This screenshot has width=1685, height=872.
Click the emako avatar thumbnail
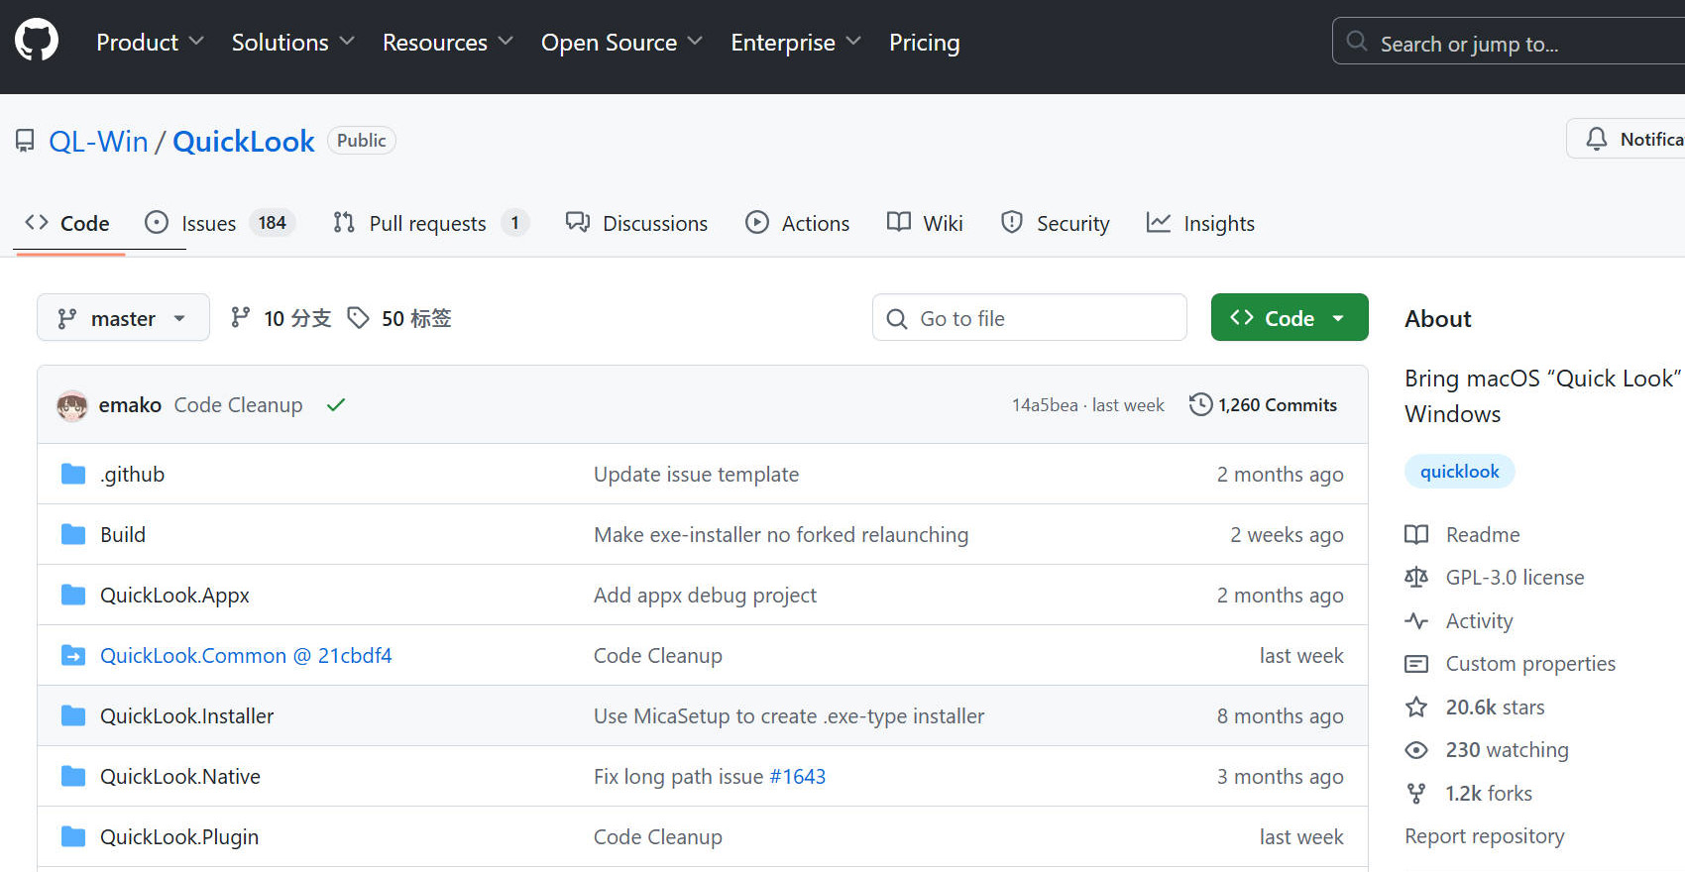point(72,405)
